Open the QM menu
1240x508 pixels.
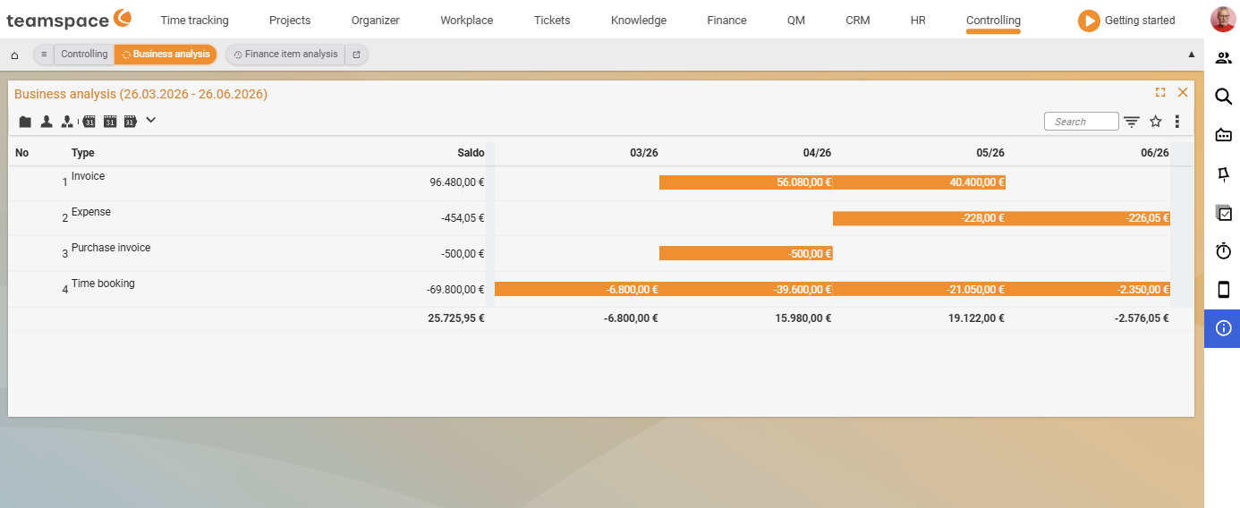(796, 20)
